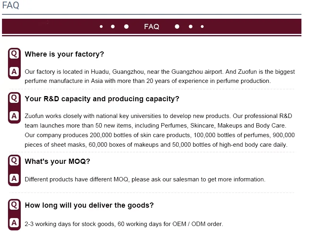Click the Q icon for the delivery time question
Screen dimensions: 315x232
[x=14, y=205]
